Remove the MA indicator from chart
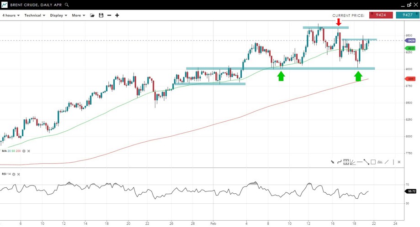Viewport: 420px width, 227px height. tap(29, 151)
